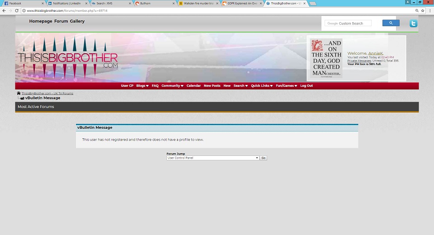Screen dimensions: 434x235
Task: Click the Google Custom Search field
Action: pyautogui.click(x=348, y=23)
